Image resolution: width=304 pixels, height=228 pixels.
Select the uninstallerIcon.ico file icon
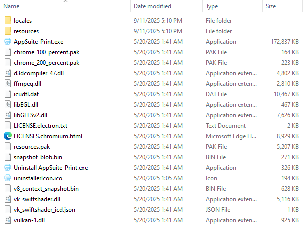(x=8, y=178)
